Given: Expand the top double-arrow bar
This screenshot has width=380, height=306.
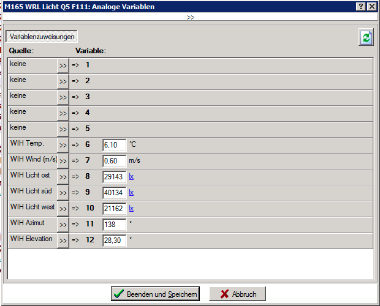Looking at the screenshot, I should [x=190, y=17].
